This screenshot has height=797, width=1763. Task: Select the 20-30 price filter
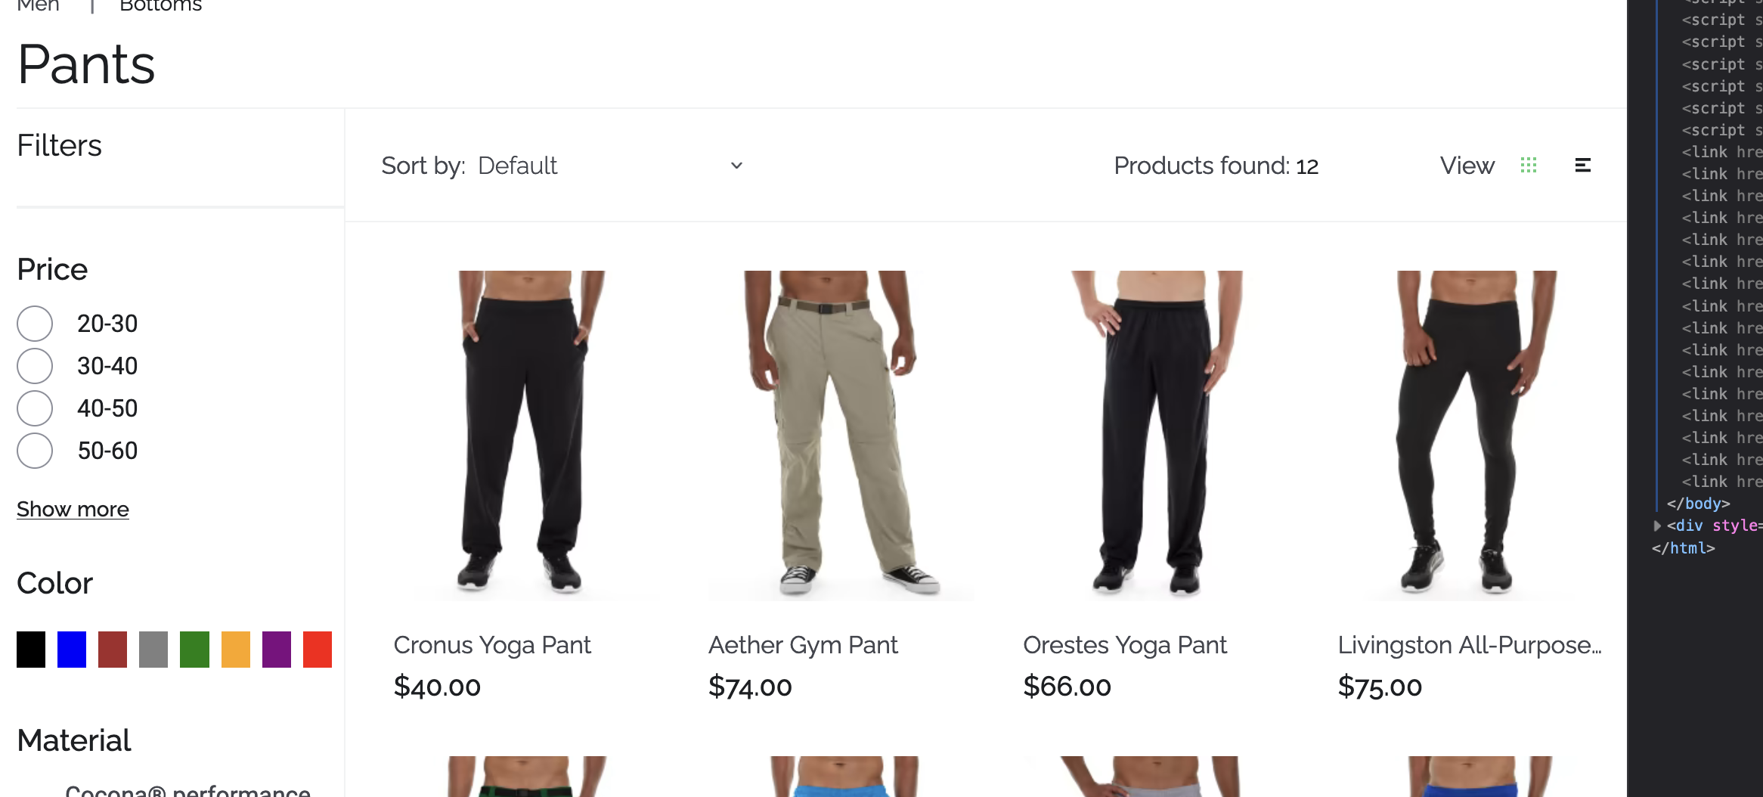tap(35, 324)
